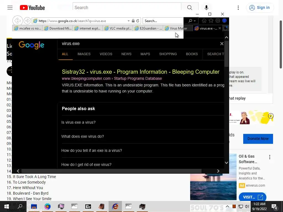Open a new Internet Explorer tab
The image size is (283, 212).
pyautogui.click(x=226, y=28)
